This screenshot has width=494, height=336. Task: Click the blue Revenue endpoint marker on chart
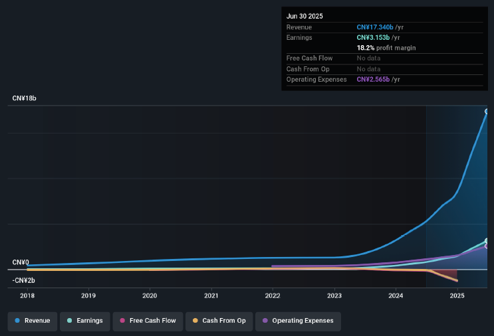coord(487,112)
